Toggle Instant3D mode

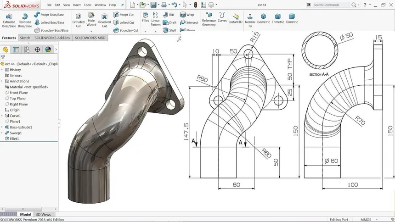(x=235, y=18)
